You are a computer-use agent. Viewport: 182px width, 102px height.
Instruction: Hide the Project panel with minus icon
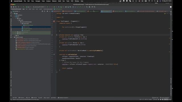(49, 11)
